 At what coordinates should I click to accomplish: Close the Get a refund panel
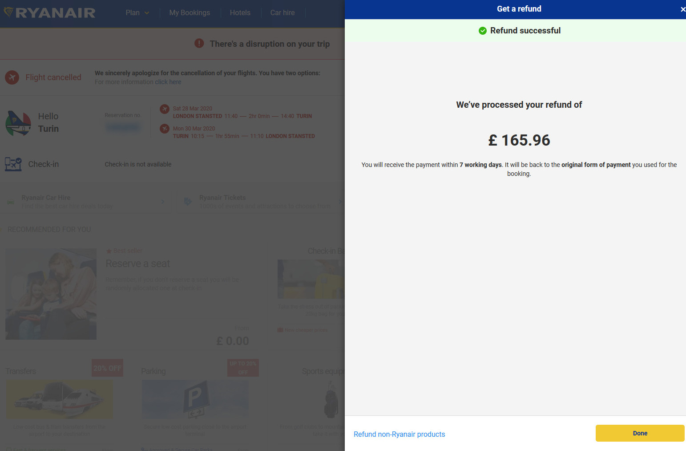(x=682, y=9)
